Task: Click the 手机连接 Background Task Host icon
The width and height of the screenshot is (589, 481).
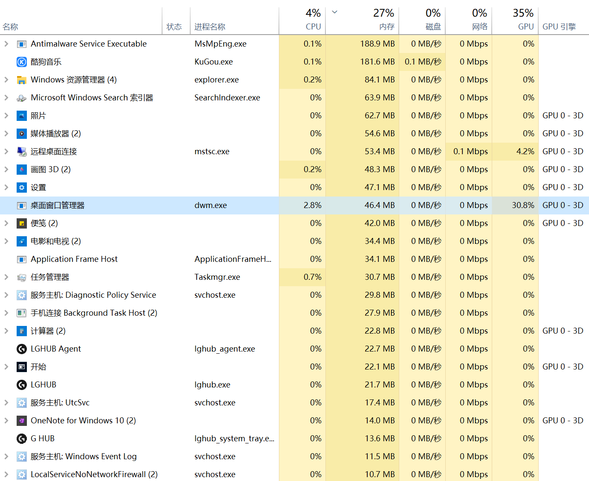Action: coord(21,313)
